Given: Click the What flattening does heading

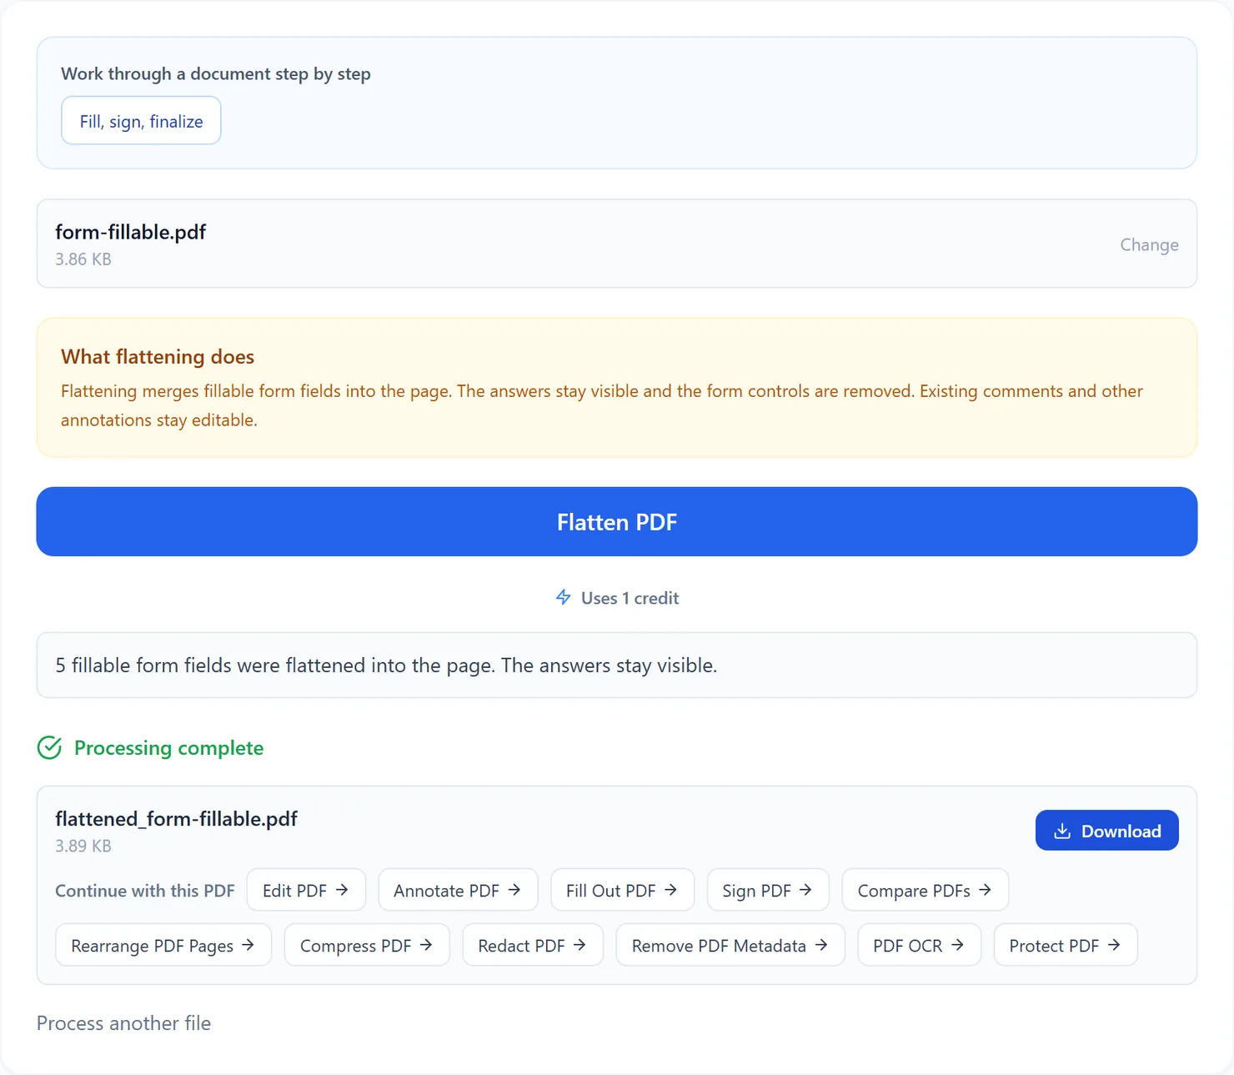Looking at the screenshot, I should click(x=158, y=357).
